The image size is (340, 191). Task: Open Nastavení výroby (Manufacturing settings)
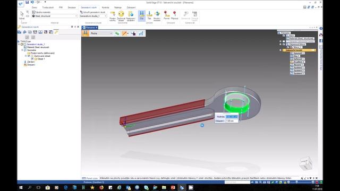click(131, 16)
